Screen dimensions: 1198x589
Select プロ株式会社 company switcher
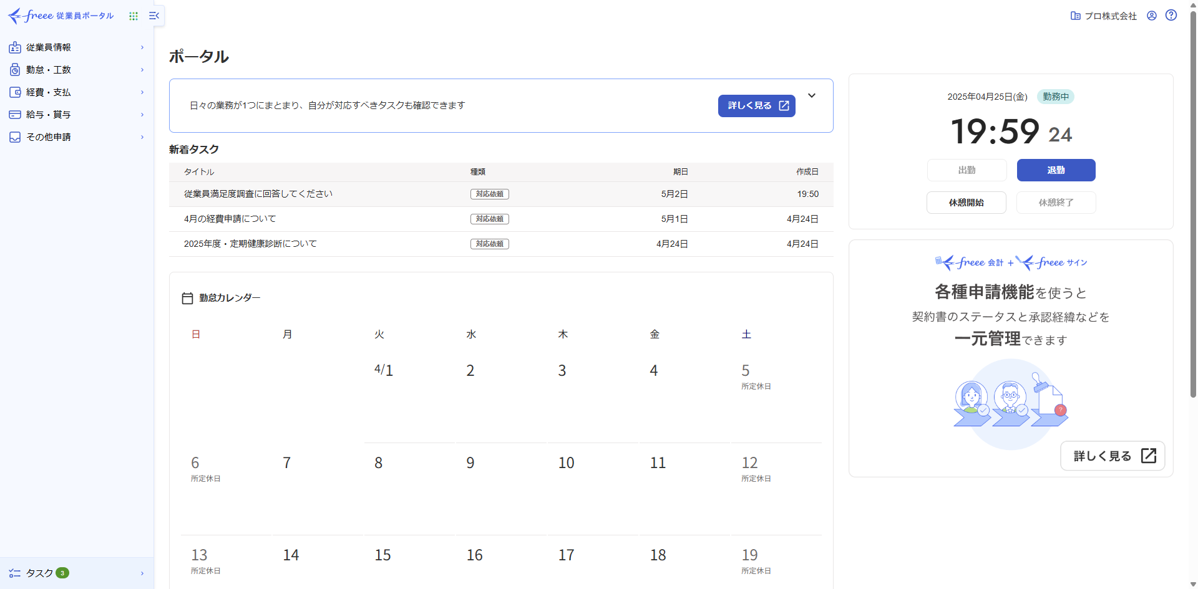pos(1104,16)
